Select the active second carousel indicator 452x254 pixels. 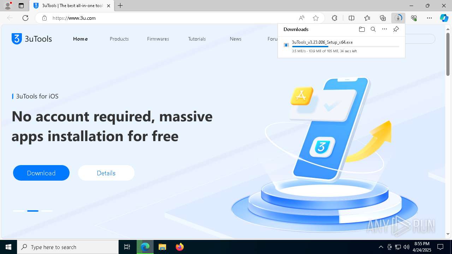click(x=33, y=211)
